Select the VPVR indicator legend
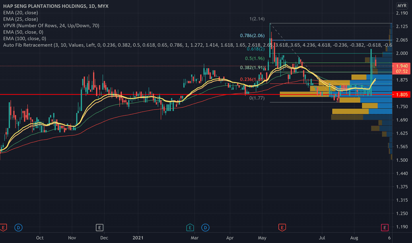 51,26
